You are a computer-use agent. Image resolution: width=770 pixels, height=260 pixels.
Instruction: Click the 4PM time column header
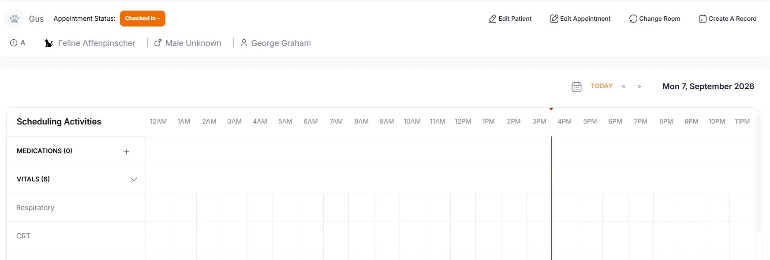click(564, 121)
